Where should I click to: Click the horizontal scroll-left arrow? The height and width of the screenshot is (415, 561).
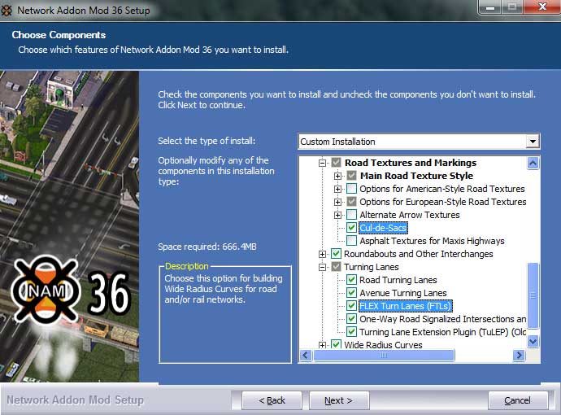pyautogui.click(x=305, y=356)
